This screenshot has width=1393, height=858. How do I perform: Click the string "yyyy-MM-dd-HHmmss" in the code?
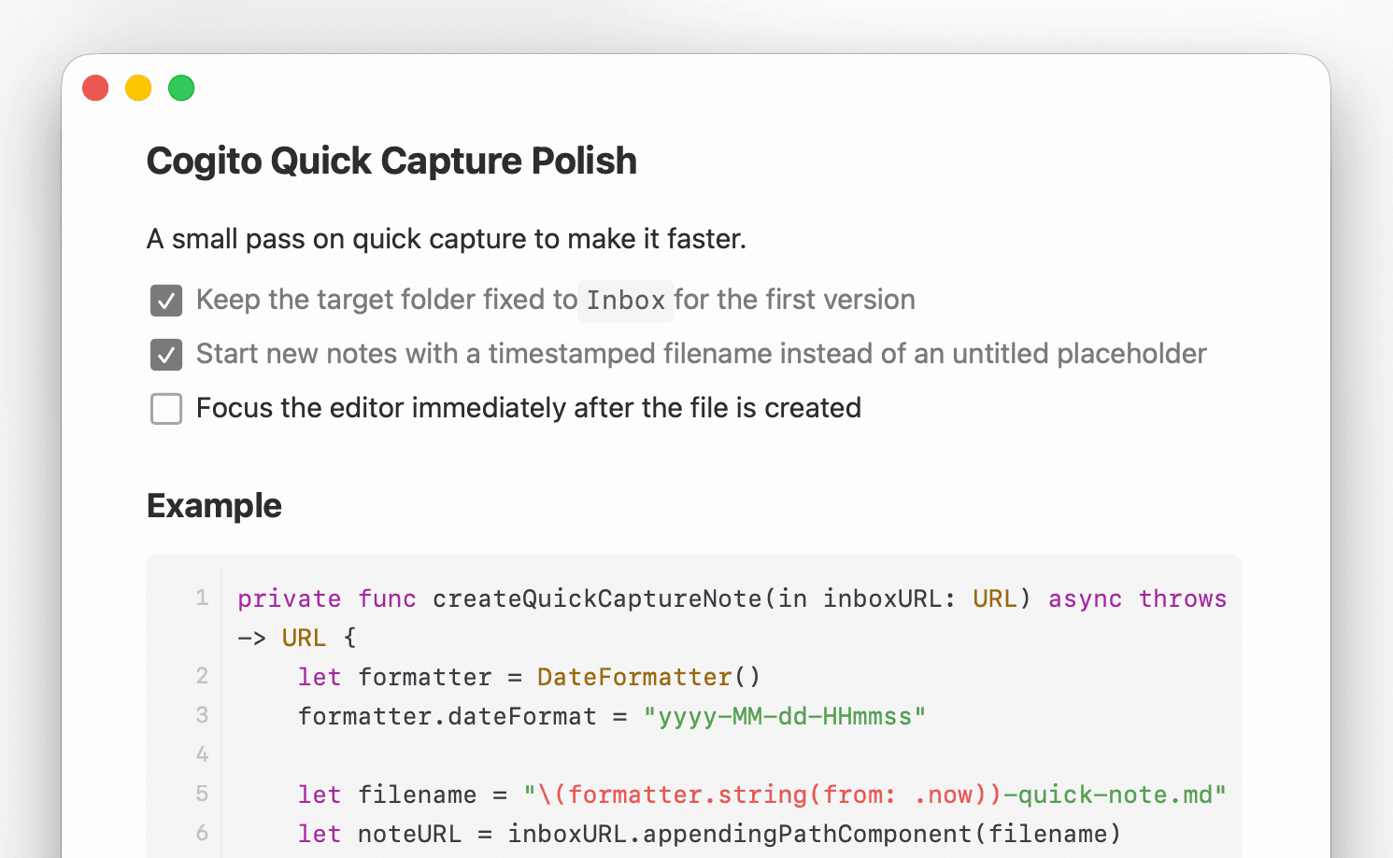(x=785, y=716)
